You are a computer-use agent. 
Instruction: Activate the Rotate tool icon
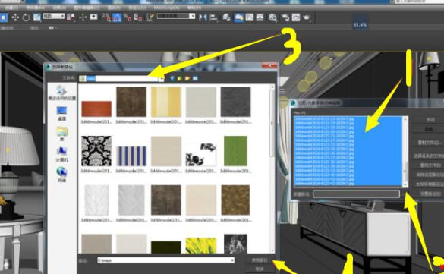click(26, 17)
